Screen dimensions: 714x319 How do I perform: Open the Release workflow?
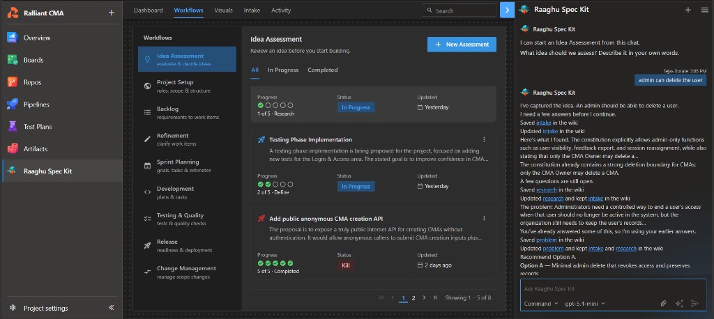(187, 245)
